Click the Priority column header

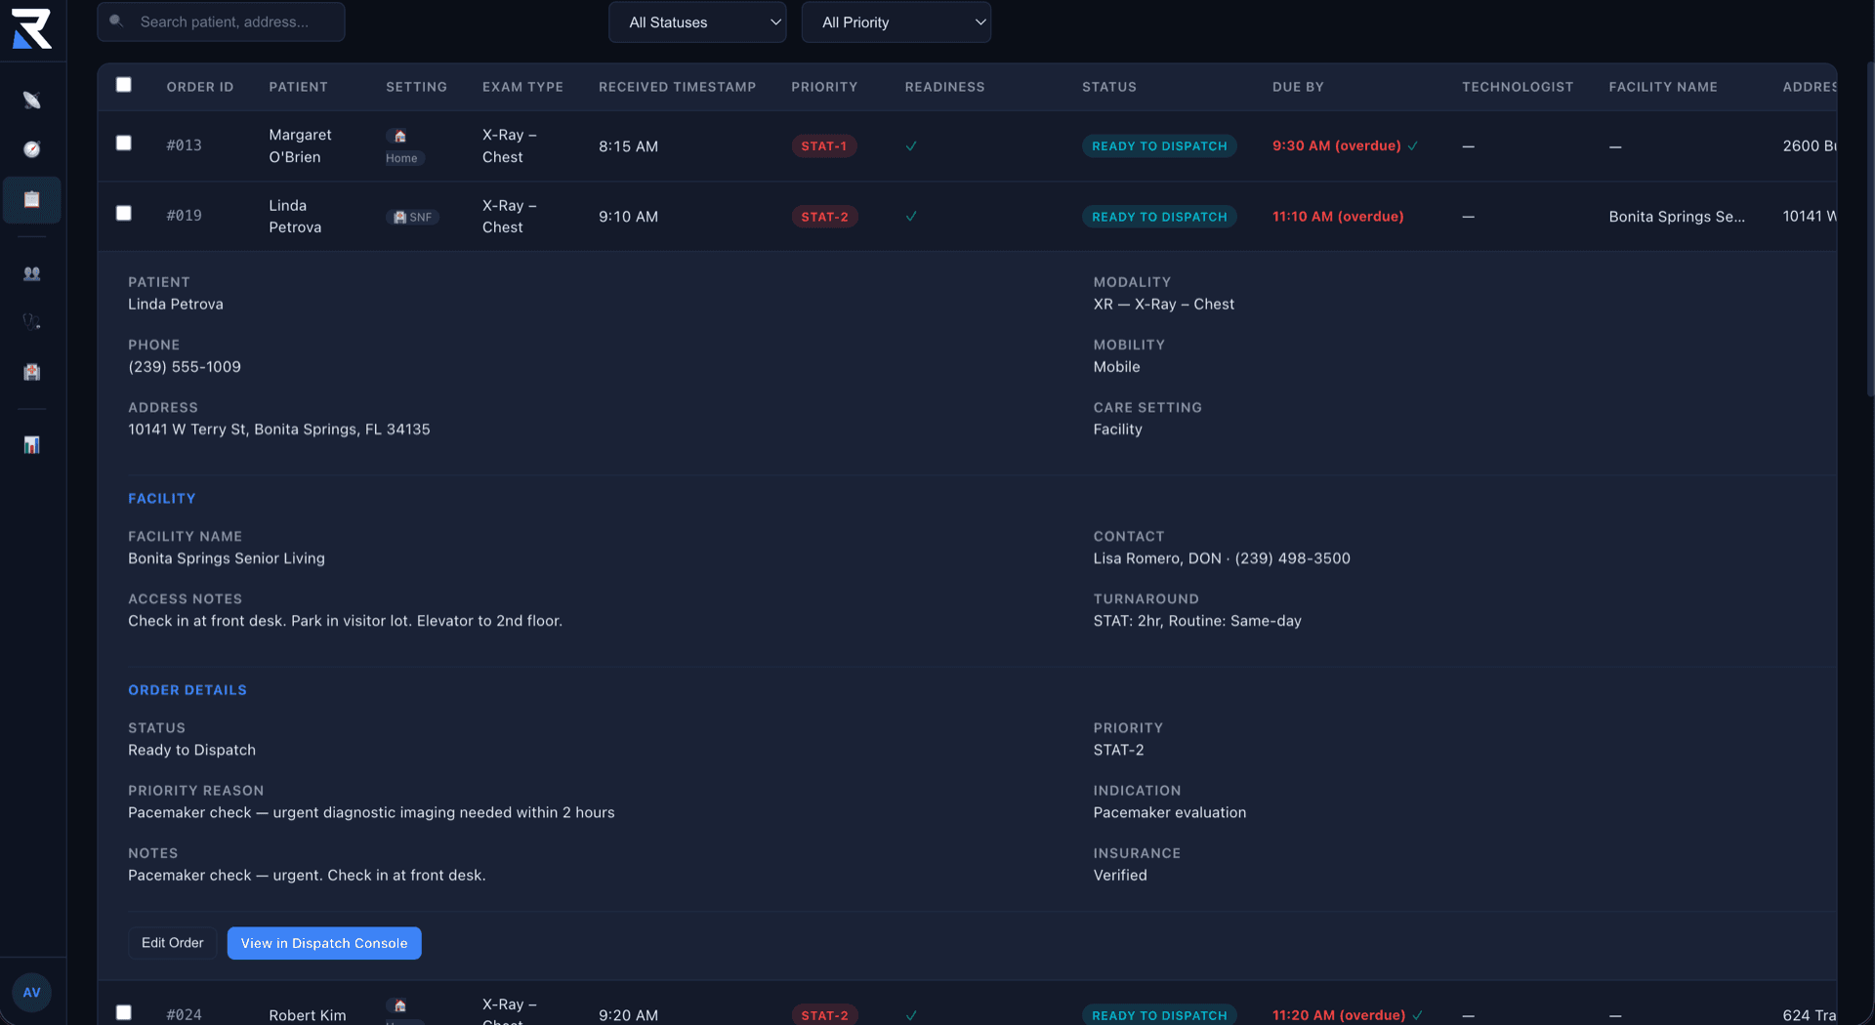tap(824, 87)
